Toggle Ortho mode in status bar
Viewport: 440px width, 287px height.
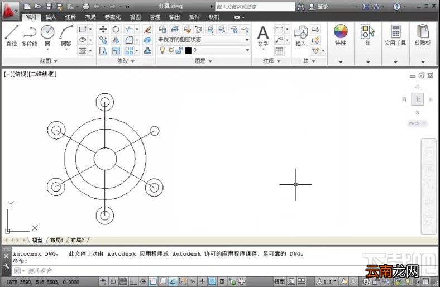click(133, 281)
